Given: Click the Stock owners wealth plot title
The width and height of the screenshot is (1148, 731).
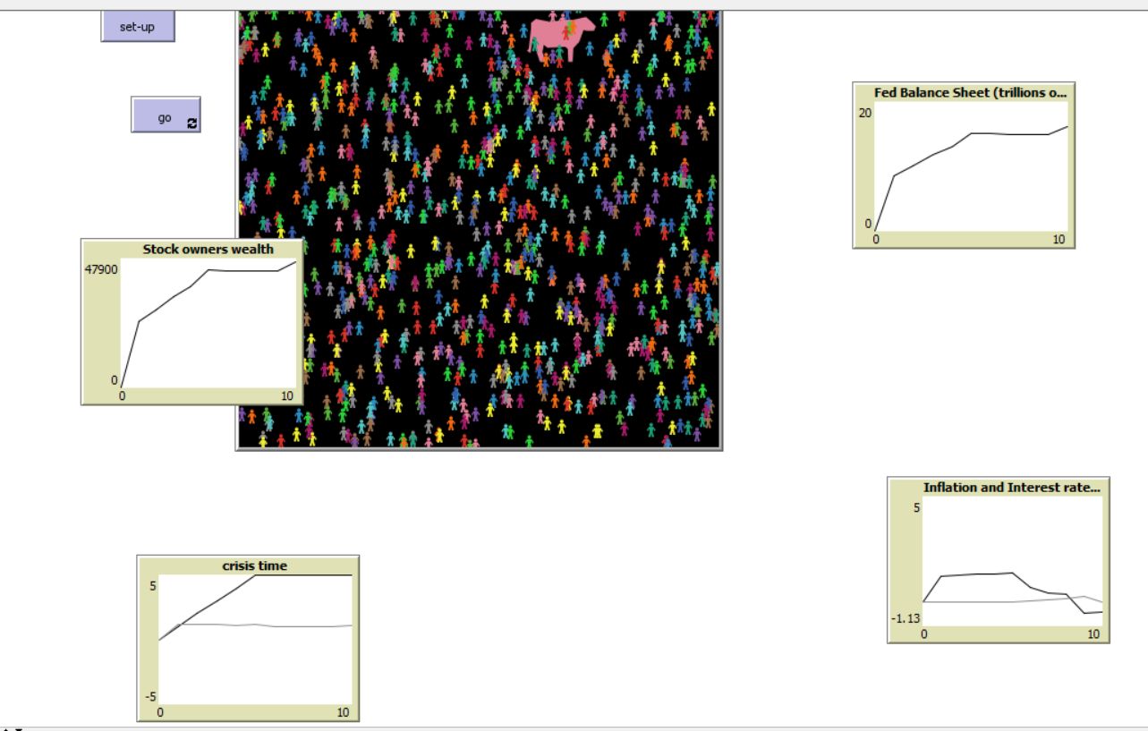Looking at the screenshot, I should [x=208, y=249].
